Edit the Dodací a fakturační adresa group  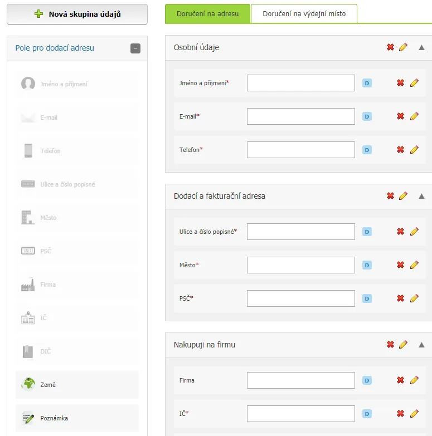(x=403, y=196)
